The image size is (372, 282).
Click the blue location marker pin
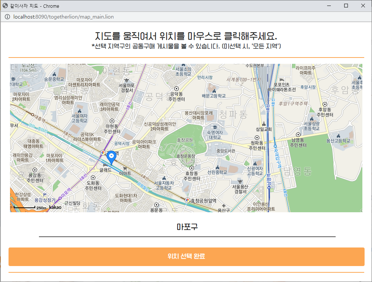click(111, 158)
